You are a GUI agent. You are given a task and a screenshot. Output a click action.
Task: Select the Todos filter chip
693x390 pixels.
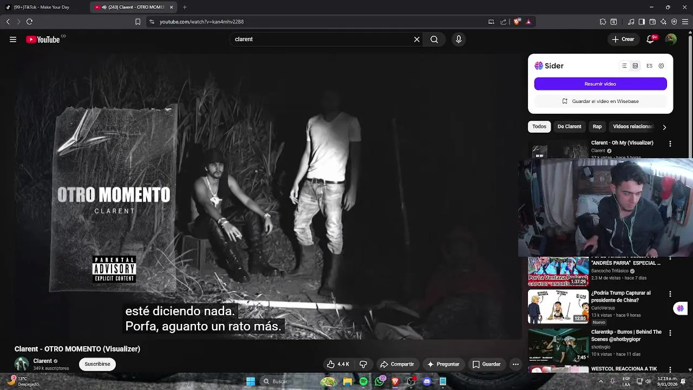click(539, 126)
